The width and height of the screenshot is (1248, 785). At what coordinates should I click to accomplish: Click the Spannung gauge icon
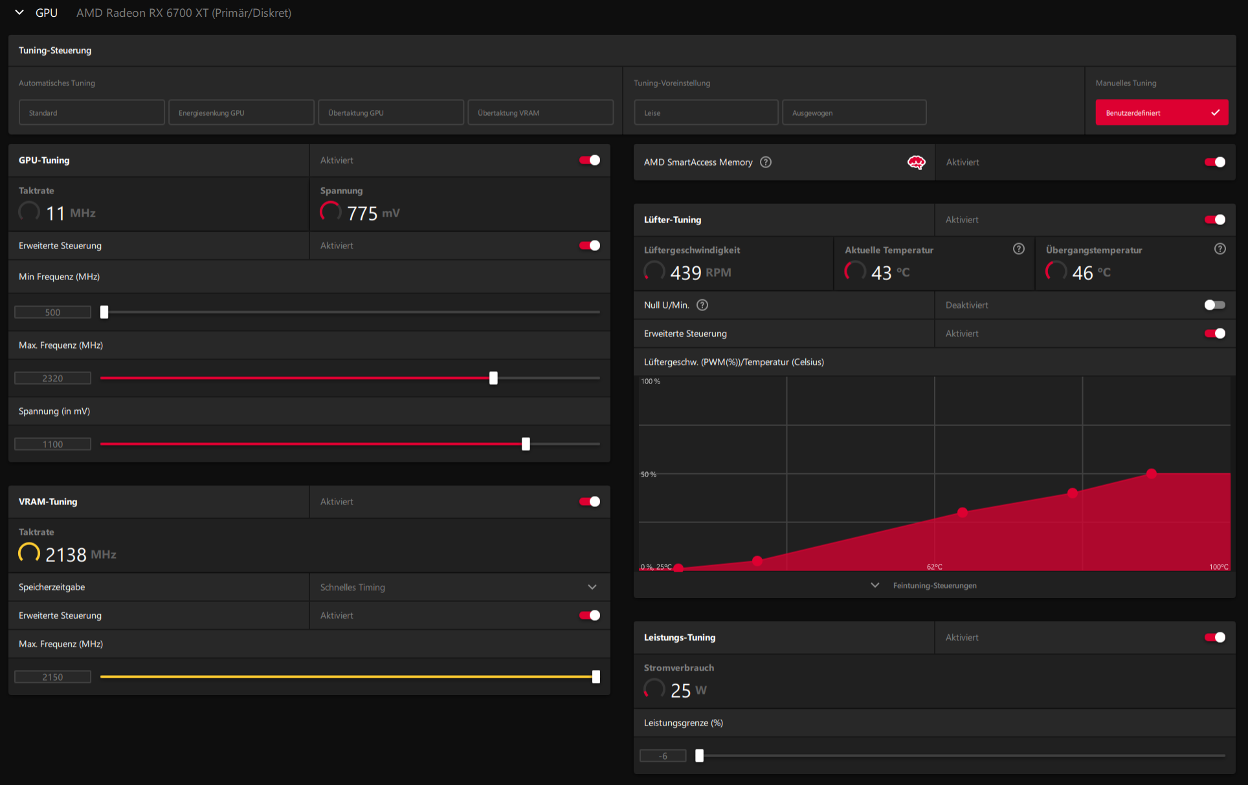pos(331,211)
